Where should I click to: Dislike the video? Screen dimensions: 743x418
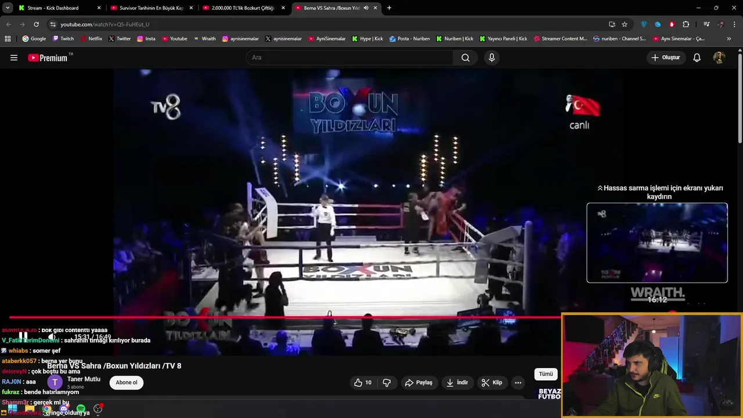pos(387,383)
